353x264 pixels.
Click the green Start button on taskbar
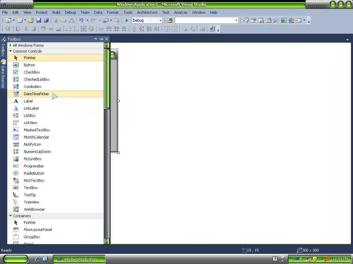pyautogui.click(x=16, y=259)
